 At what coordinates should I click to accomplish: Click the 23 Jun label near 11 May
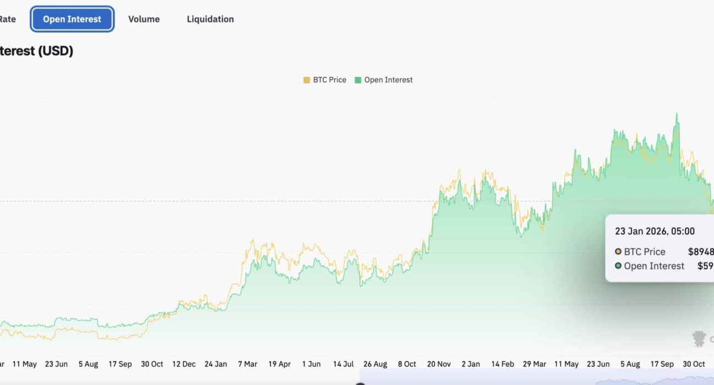[x=56, y=364]
